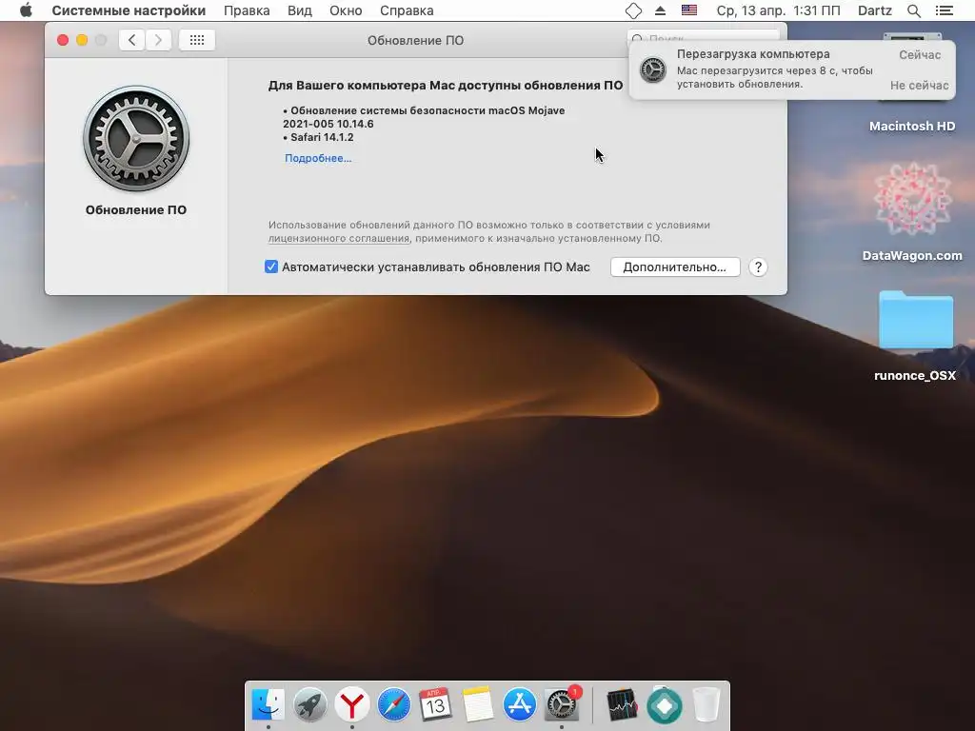Open Safari compass icon in Dock
Viewport: 975px width, 731px height.
coord(393,704)
